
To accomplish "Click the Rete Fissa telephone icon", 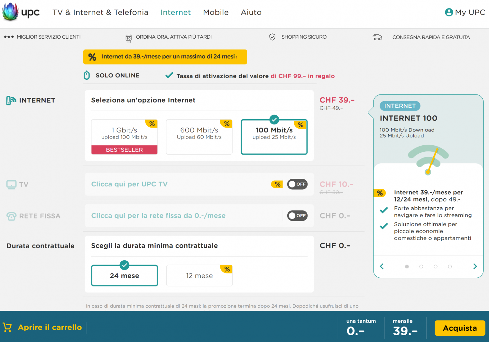I will 11,216.
